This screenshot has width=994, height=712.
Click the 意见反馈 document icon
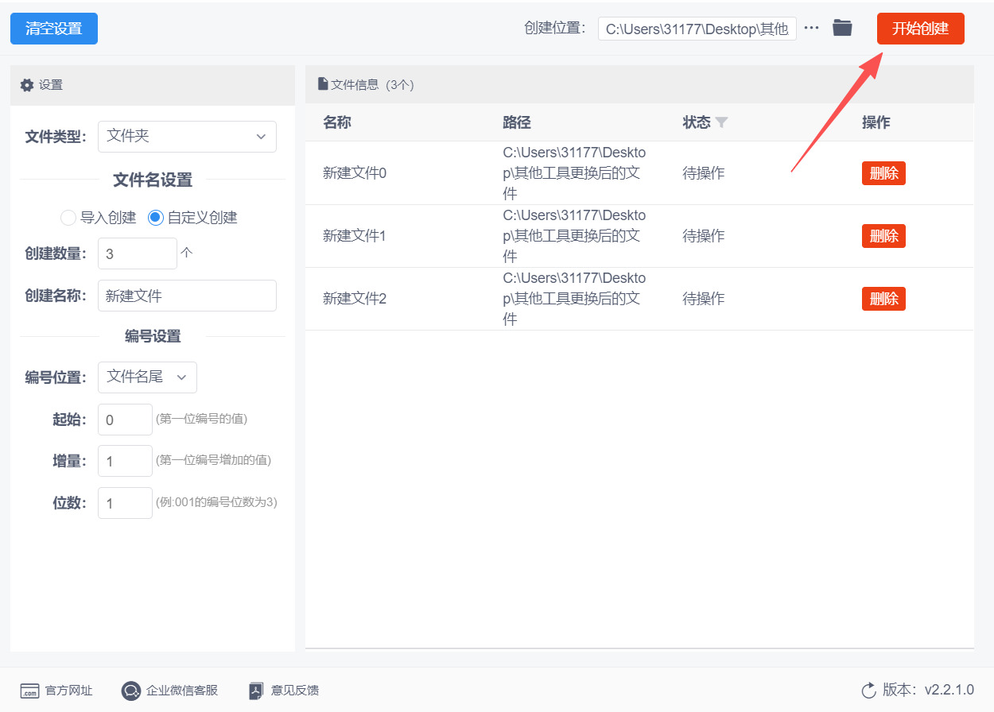(256, 691)
